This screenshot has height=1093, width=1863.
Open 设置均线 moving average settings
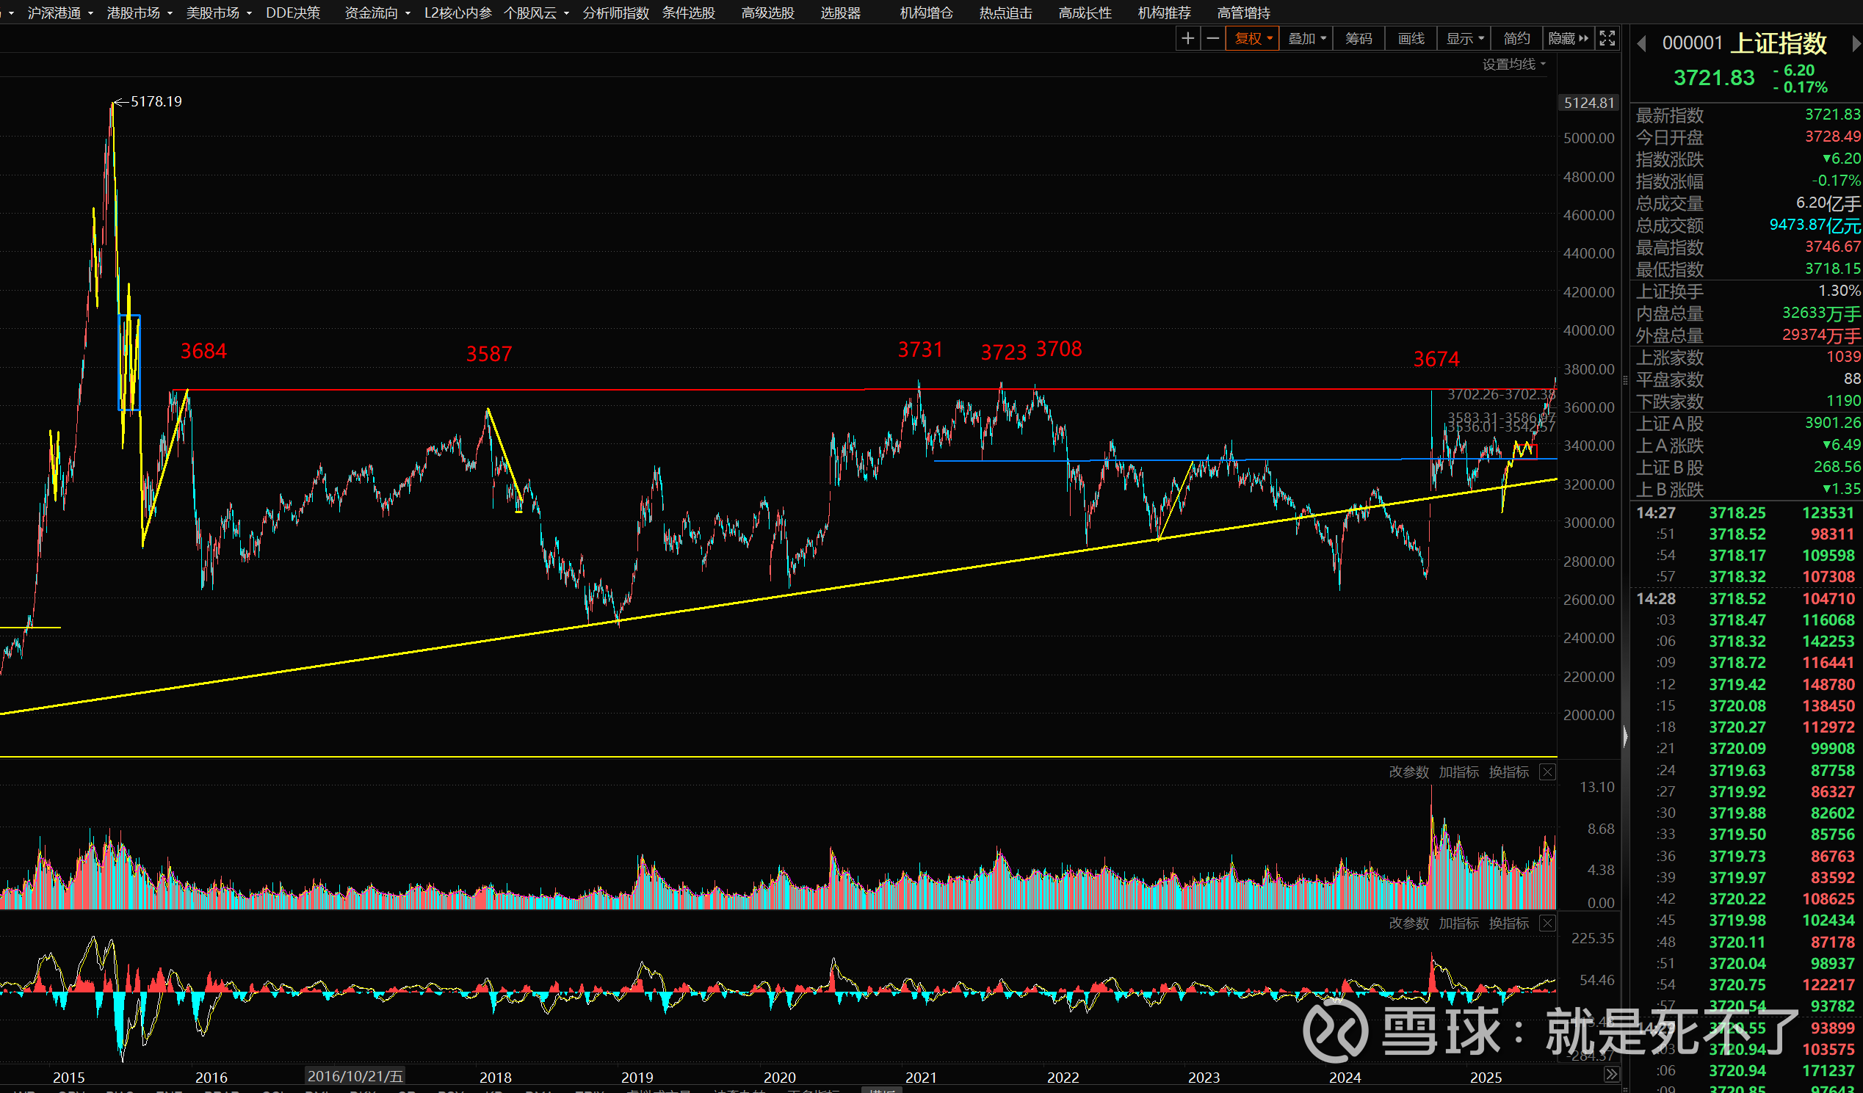pyautogui.click(x=1513, y=65)
